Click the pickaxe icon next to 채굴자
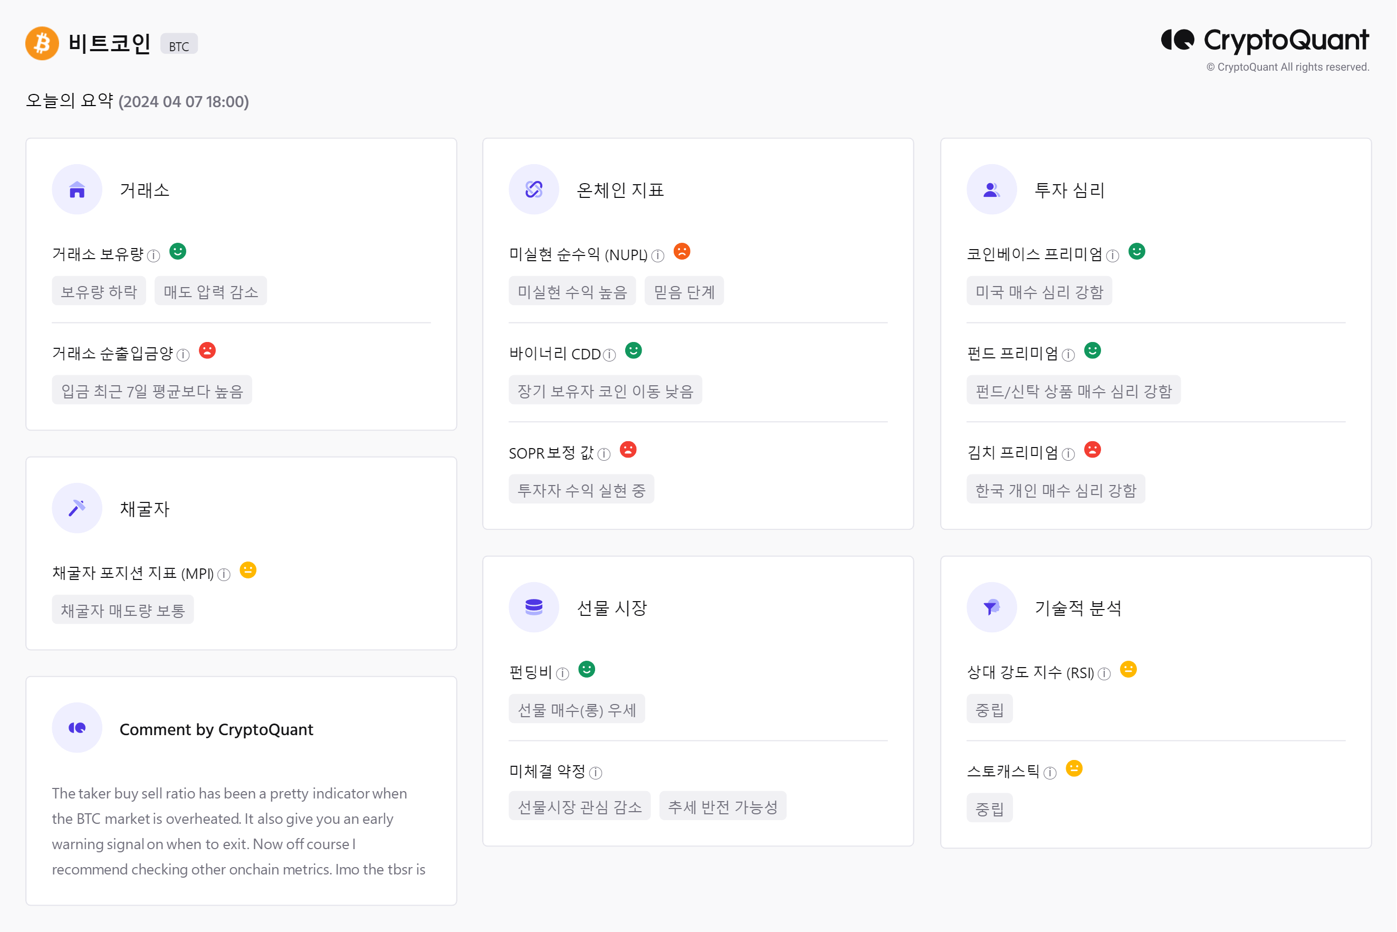Viewport: 1397px width, 932px height. [77, 508]
